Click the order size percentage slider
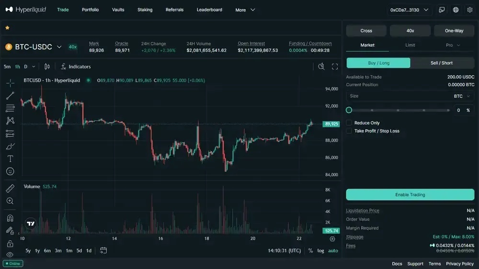This screenshot has width=479, height=269. [399, 110]
